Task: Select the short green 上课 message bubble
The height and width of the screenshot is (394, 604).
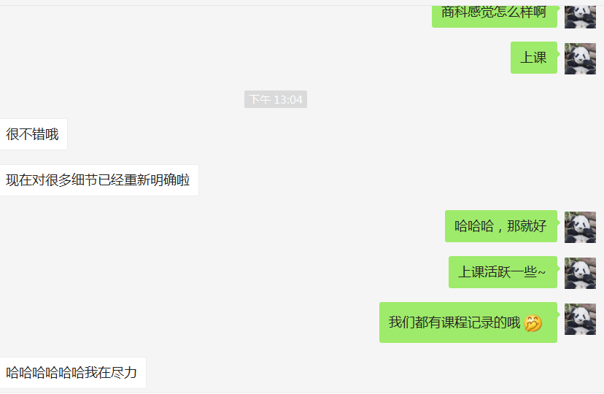Action: 534,58
